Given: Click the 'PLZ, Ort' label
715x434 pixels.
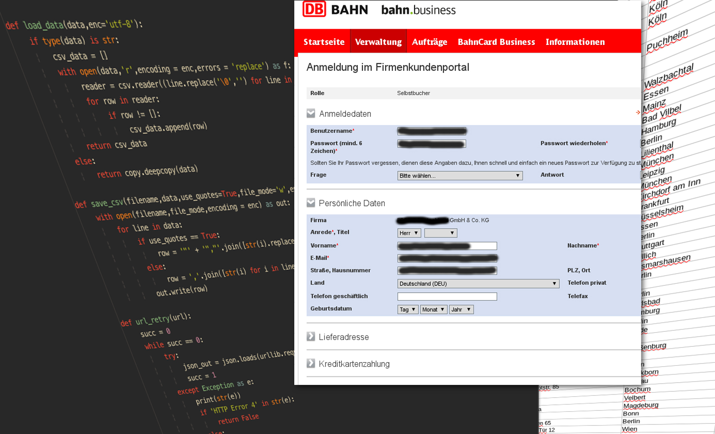Looking at the screenshot, I should coord(579,270).
